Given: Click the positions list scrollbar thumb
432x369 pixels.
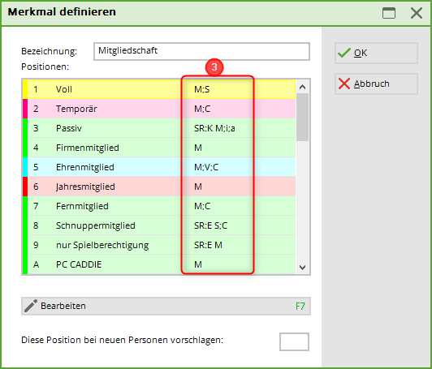Looking at the screenshot, I should (302, 118).
